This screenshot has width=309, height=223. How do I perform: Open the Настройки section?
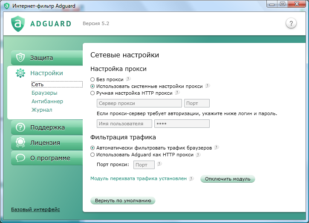coord(46,73)
